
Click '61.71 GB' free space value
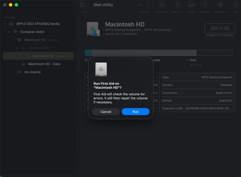[196, 65]
